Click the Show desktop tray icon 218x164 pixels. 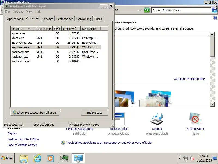click(x=215, y=158)
